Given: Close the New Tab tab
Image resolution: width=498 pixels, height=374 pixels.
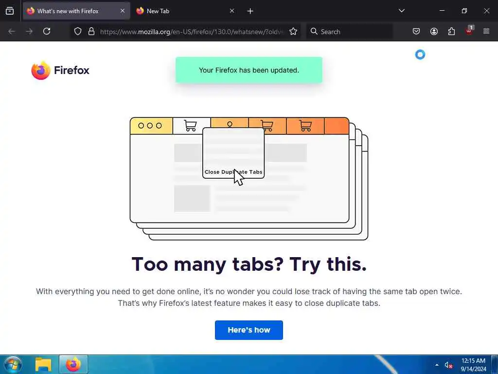Looking at the screenshot, I should [x=232, y=11].
